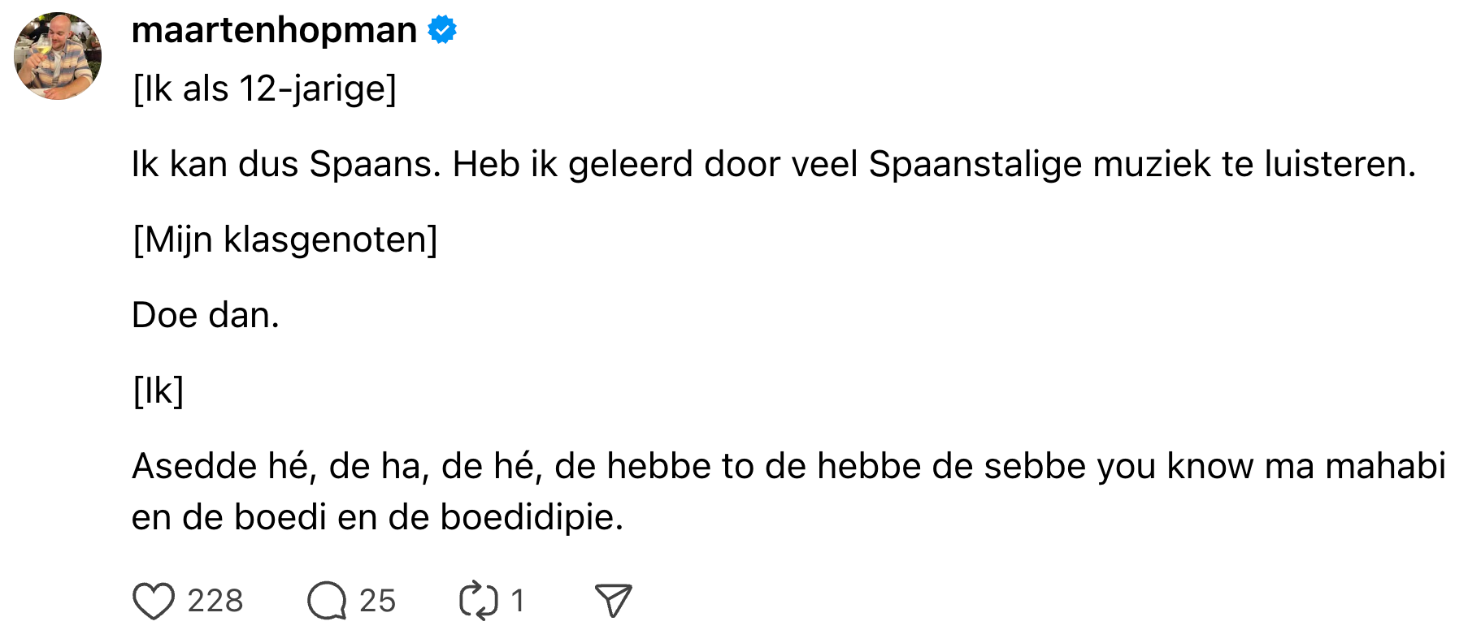The width and height of the screenshot is (1468, 630).
Task: Open the 25 replies count
Action: 377,602
